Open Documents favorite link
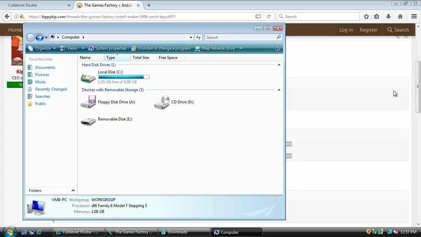This screenshot has width=421, height=237. click(x=45, y=67)
